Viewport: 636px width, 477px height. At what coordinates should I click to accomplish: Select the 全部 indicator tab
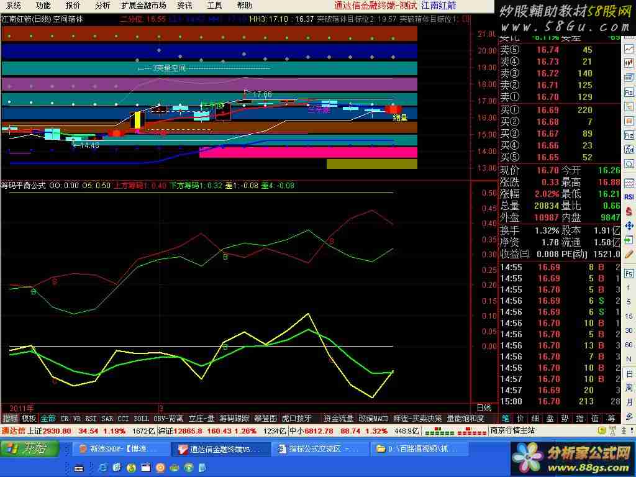(48, 418)
